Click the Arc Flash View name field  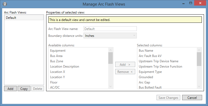[110, 29]
